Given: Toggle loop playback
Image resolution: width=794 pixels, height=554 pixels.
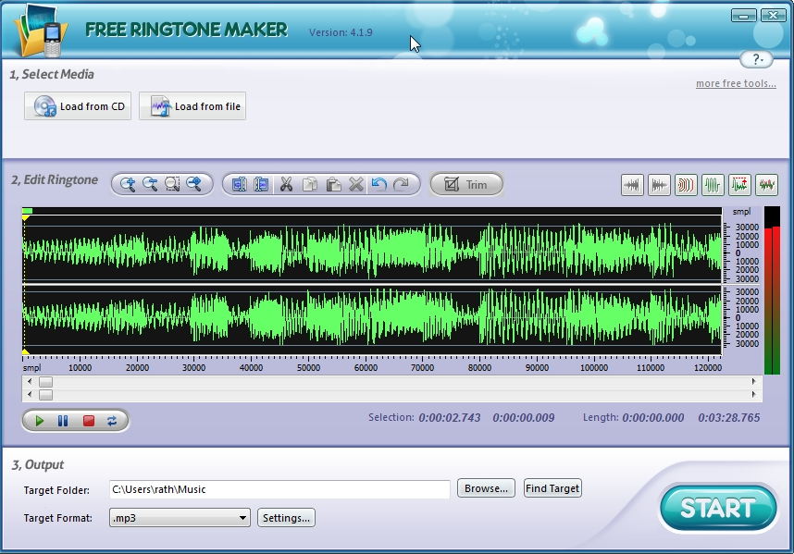Looking at the screenshot, I should coord(112,421).
